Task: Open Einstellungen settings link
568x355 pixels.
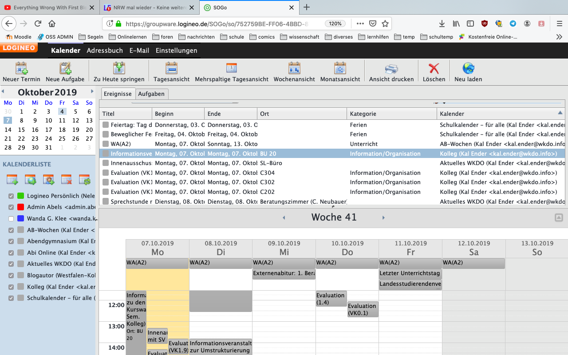Action: (x=176, y=51)
